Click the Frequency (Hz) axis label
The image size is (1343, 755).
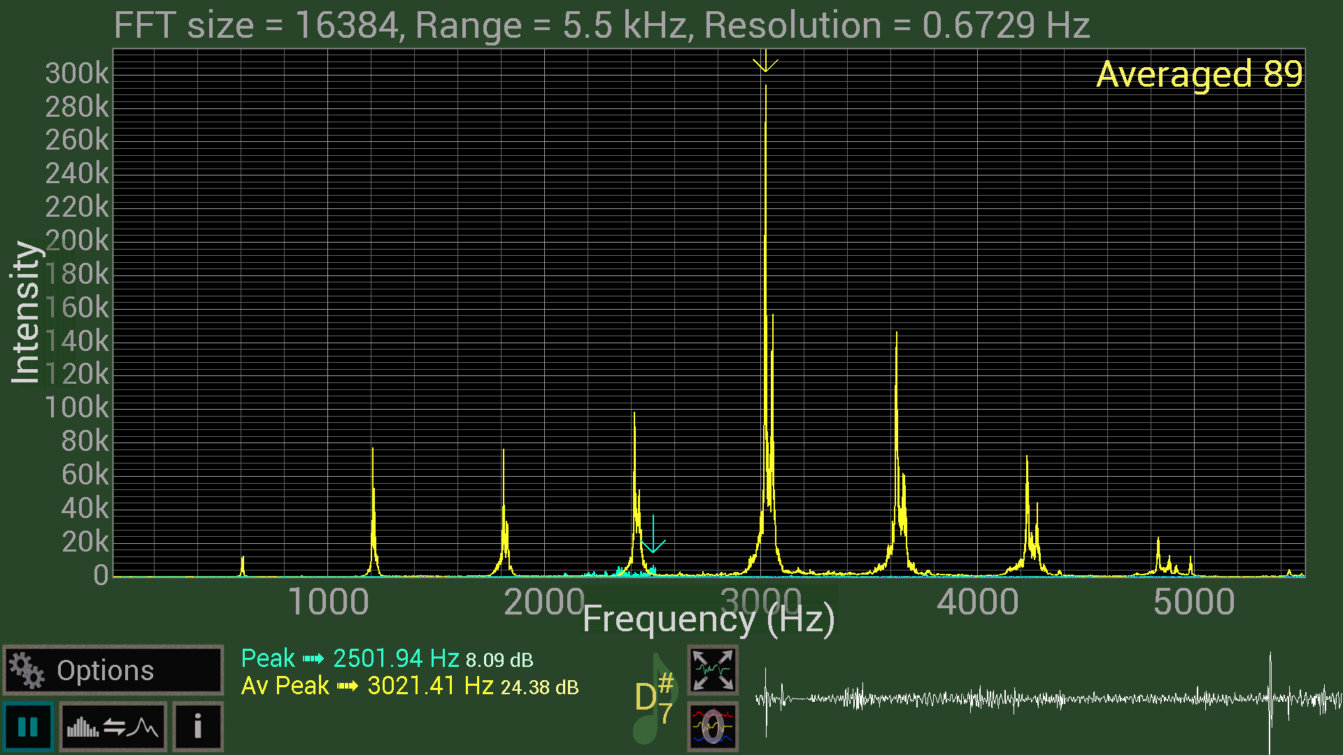point(708,619)
